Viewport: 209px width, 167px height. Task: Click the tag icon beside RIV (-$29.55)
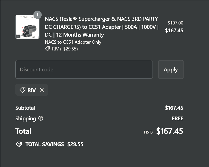(x=48, y=49)
